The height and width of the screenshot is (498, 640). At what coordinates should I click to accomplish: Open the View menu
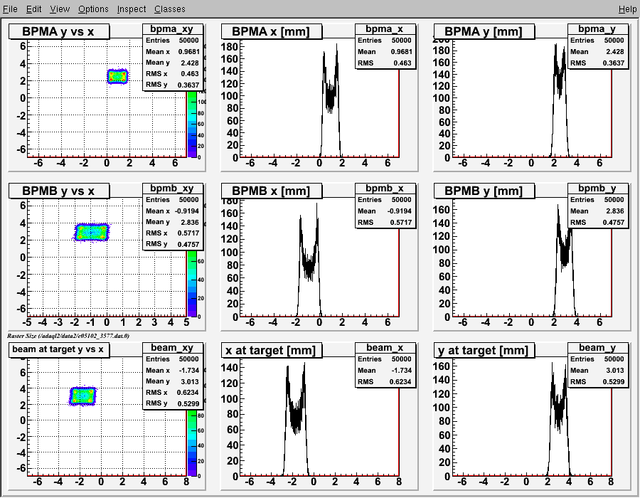(60, 9)
